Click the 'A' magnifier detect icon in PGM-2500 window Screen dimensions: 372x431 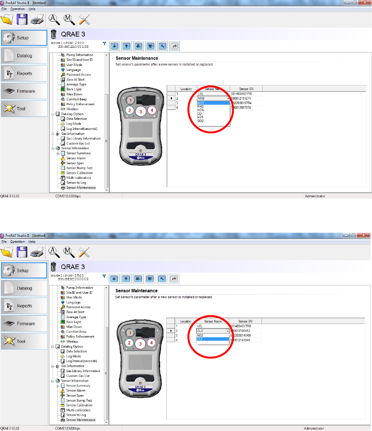[x=54, y=19]
